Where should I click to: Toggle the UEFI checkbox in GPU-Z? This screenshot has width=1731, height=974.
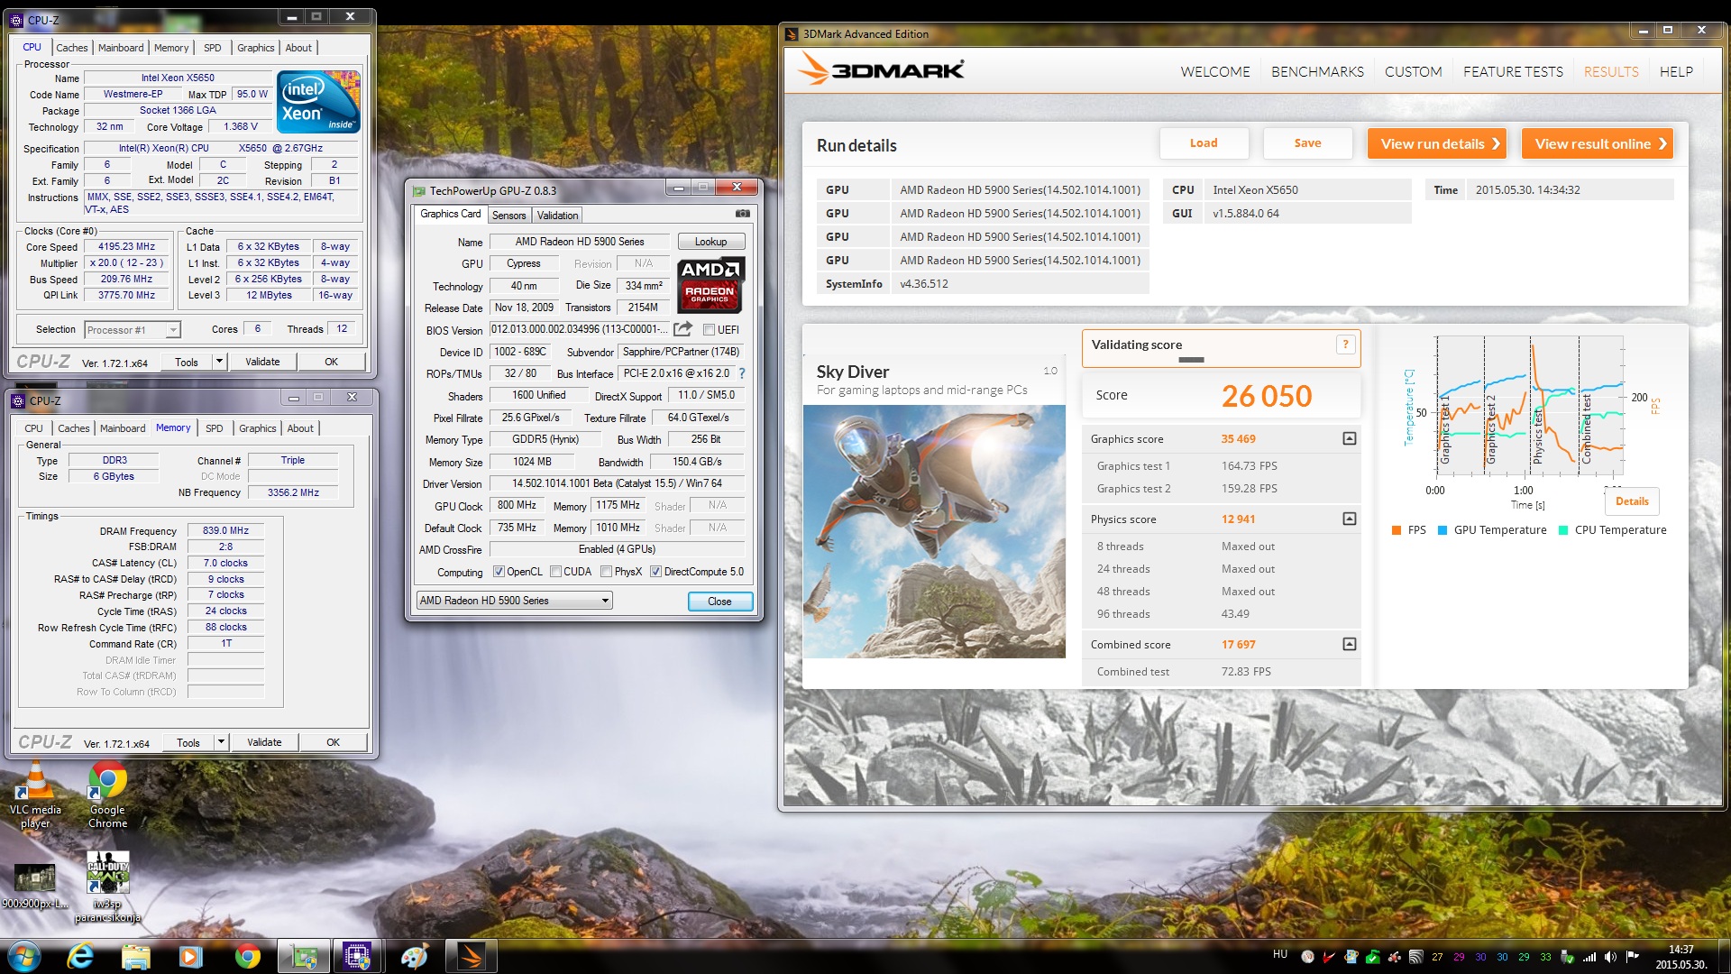(x=710, y=330)
